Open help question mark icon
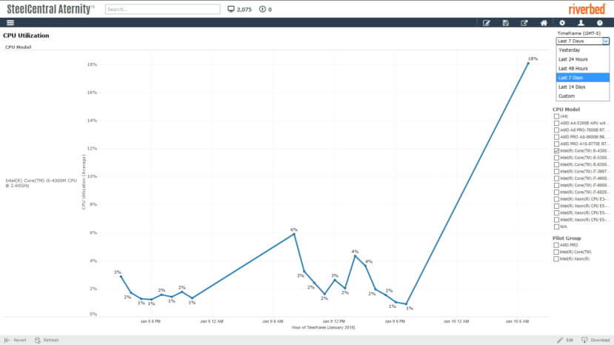Screen dimensions: 614x345 [599, 23]
